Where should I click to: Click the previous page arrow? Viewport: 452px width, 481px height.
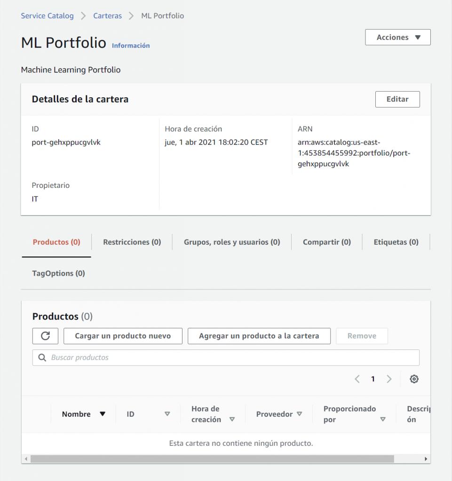pos(357,379)
